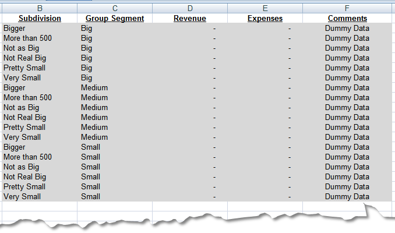Click the Comments header cell
Viewport: 395px width, 233px height.
(x=347, y=18)
